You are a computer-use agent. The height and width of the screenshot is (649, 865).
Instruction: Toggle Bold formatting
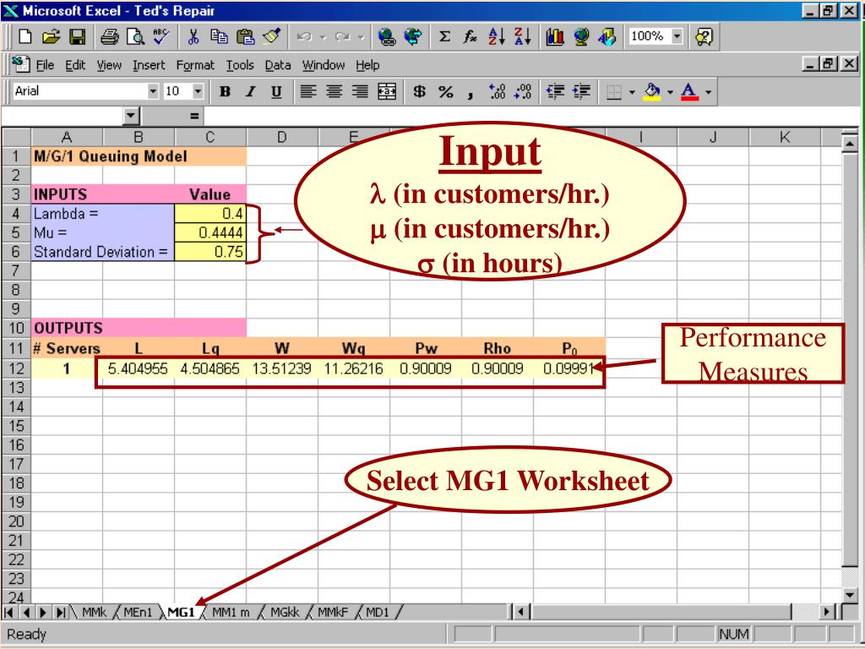point(226,91)
